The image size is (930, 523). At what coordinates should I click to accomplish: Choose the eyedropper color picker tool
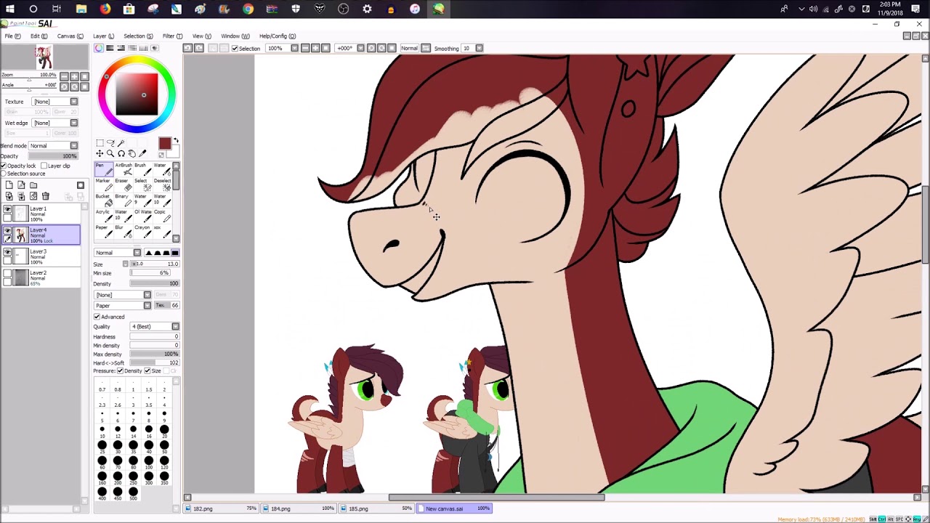142,153
